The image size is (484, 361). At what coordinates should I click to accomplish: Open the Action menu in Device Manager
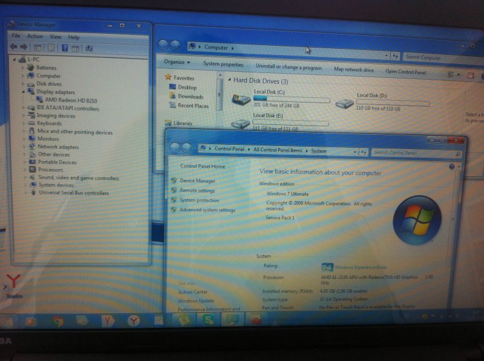click(x=35, y=36)
